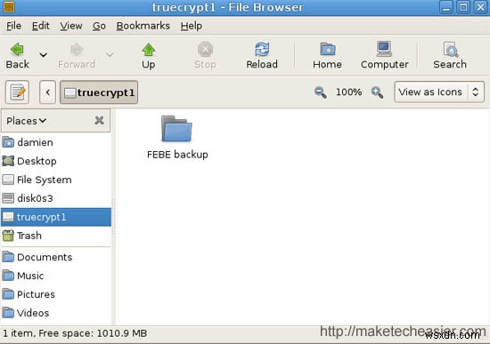Click the path bar left arrow

point(47,92)
